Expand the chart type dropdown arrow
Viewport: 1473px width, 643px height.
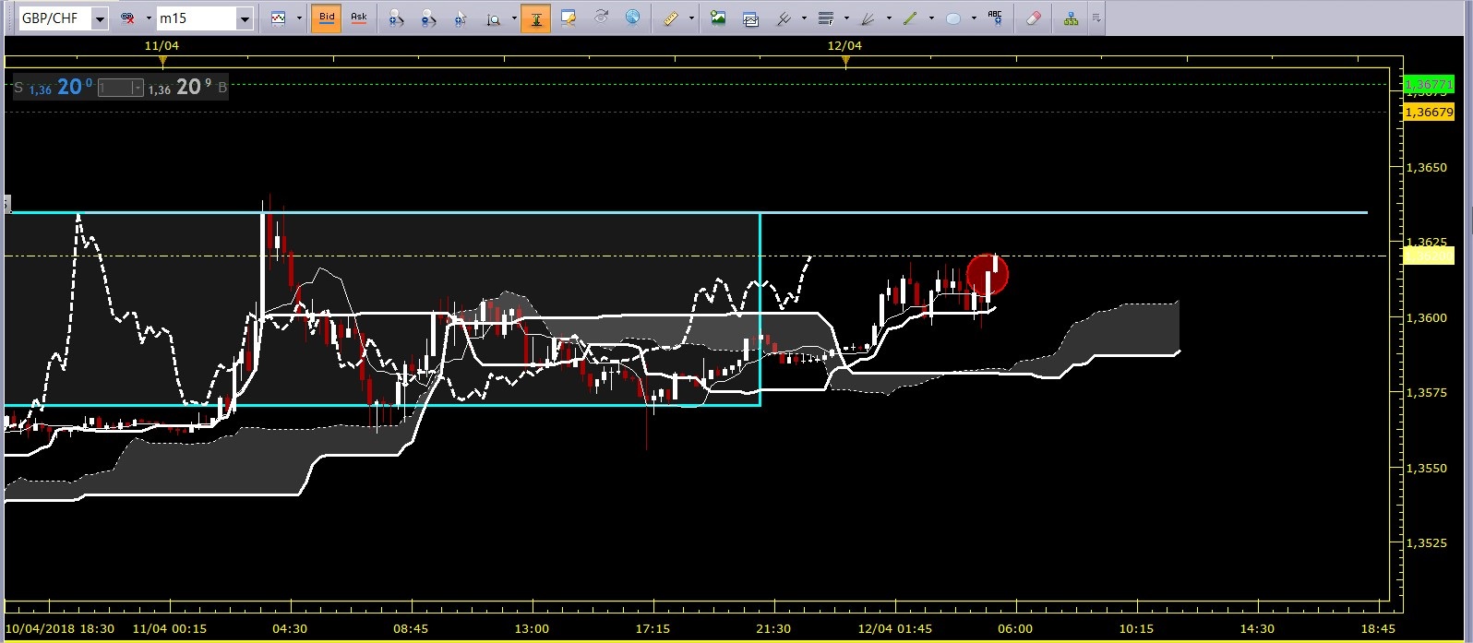[x=299, y=18]
